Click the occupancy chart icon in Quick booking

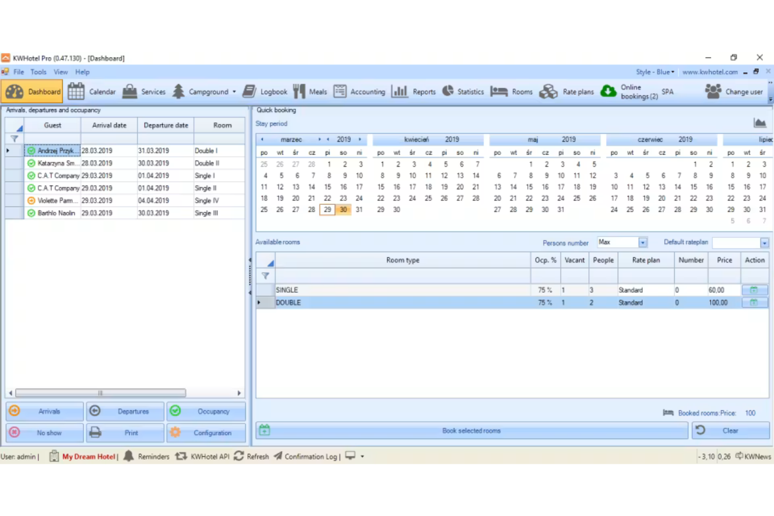point(760,123)
